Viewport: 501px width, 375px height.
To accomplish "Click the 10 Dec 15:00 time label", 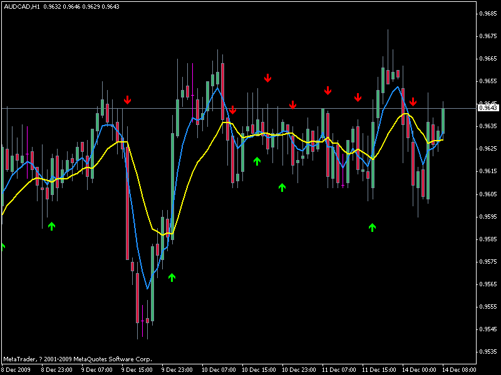I will (x=259, y=370).
